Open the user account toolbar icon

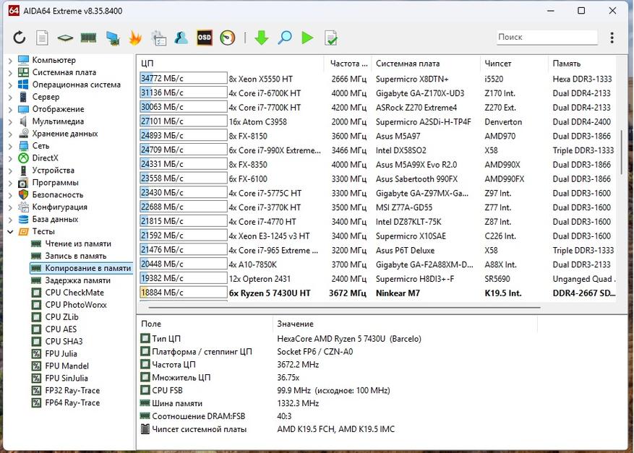coord(181,38)
